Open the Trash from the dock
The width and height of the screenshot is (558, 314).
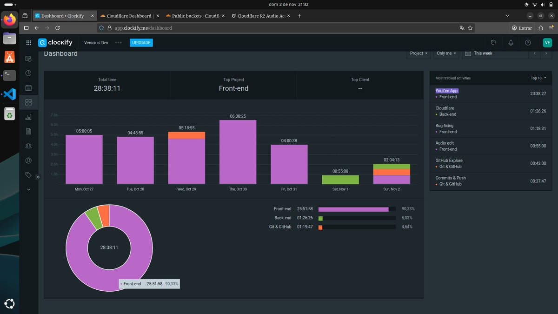click(10, 114)
